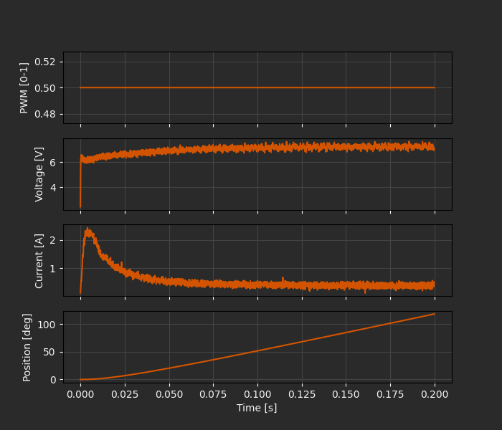Select the 0.200 tick on time axis
The height and width of the screenshot is (430, 502).
(x=434, y=393)
